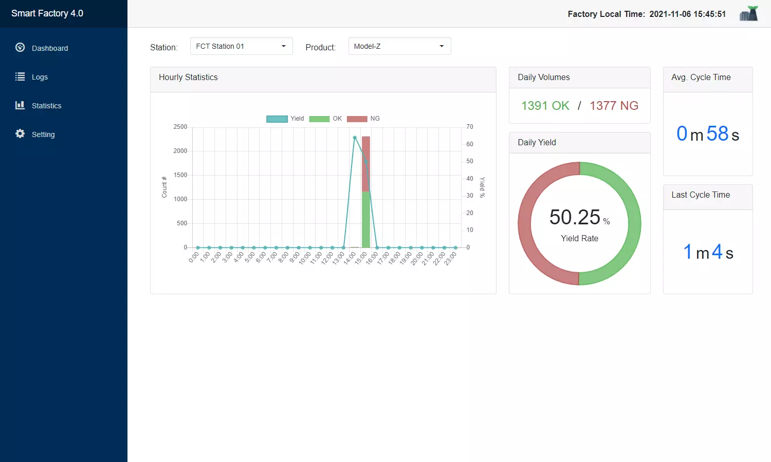Screen dimensions: 771x462
Task: Toggle the Yield series in chart legend
Action: 285,119
